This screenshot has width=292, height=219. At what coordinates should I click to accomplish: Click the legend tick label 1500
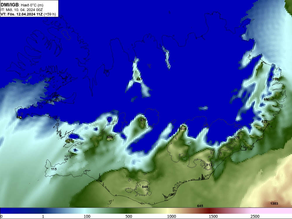(x=213, y=216)
